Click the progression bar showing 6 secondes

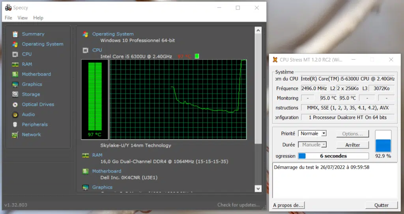tap(333, 156)
